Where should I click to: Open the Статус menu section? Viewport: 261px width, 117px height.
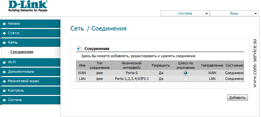pyautogui.click(x=30, y=33)
